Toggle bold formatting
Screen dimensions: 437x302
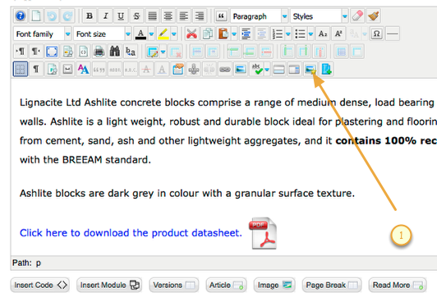point(90,16)
